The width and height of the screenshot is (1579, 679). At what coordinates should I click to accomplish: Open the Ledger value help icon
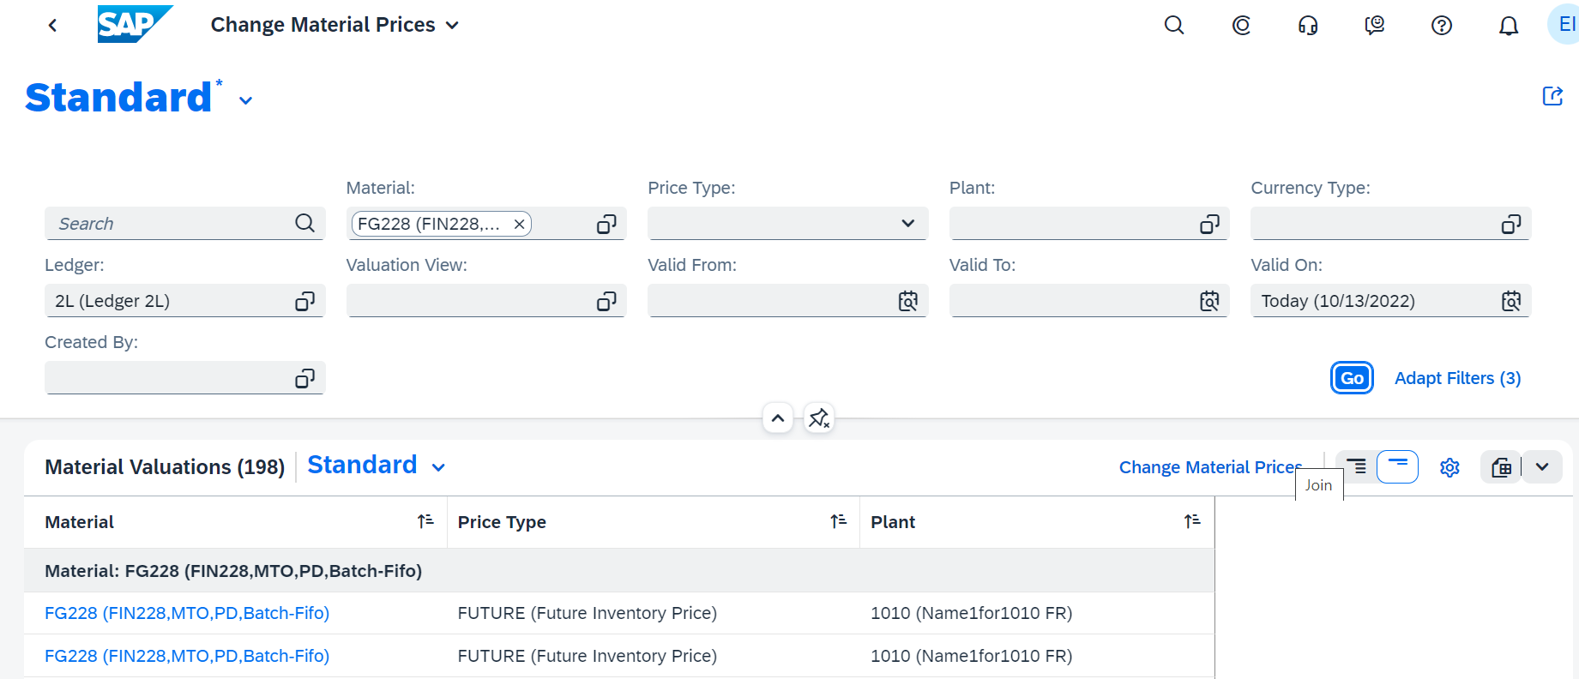pyautogui.click(x=304, y=301)
